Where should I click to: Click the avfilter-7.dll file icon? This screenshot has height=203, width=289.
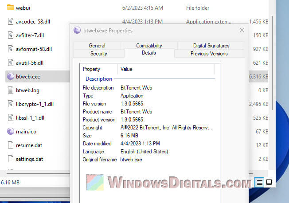[x=11, y=35]
